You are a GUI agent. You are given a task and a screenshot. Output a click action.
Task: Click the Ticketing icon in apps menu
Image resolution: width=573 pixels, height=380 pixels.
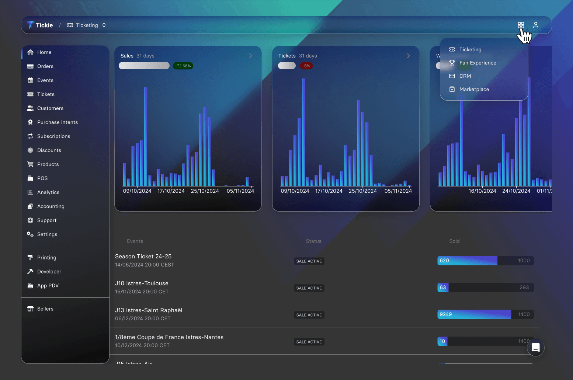(x=452, y=49)
